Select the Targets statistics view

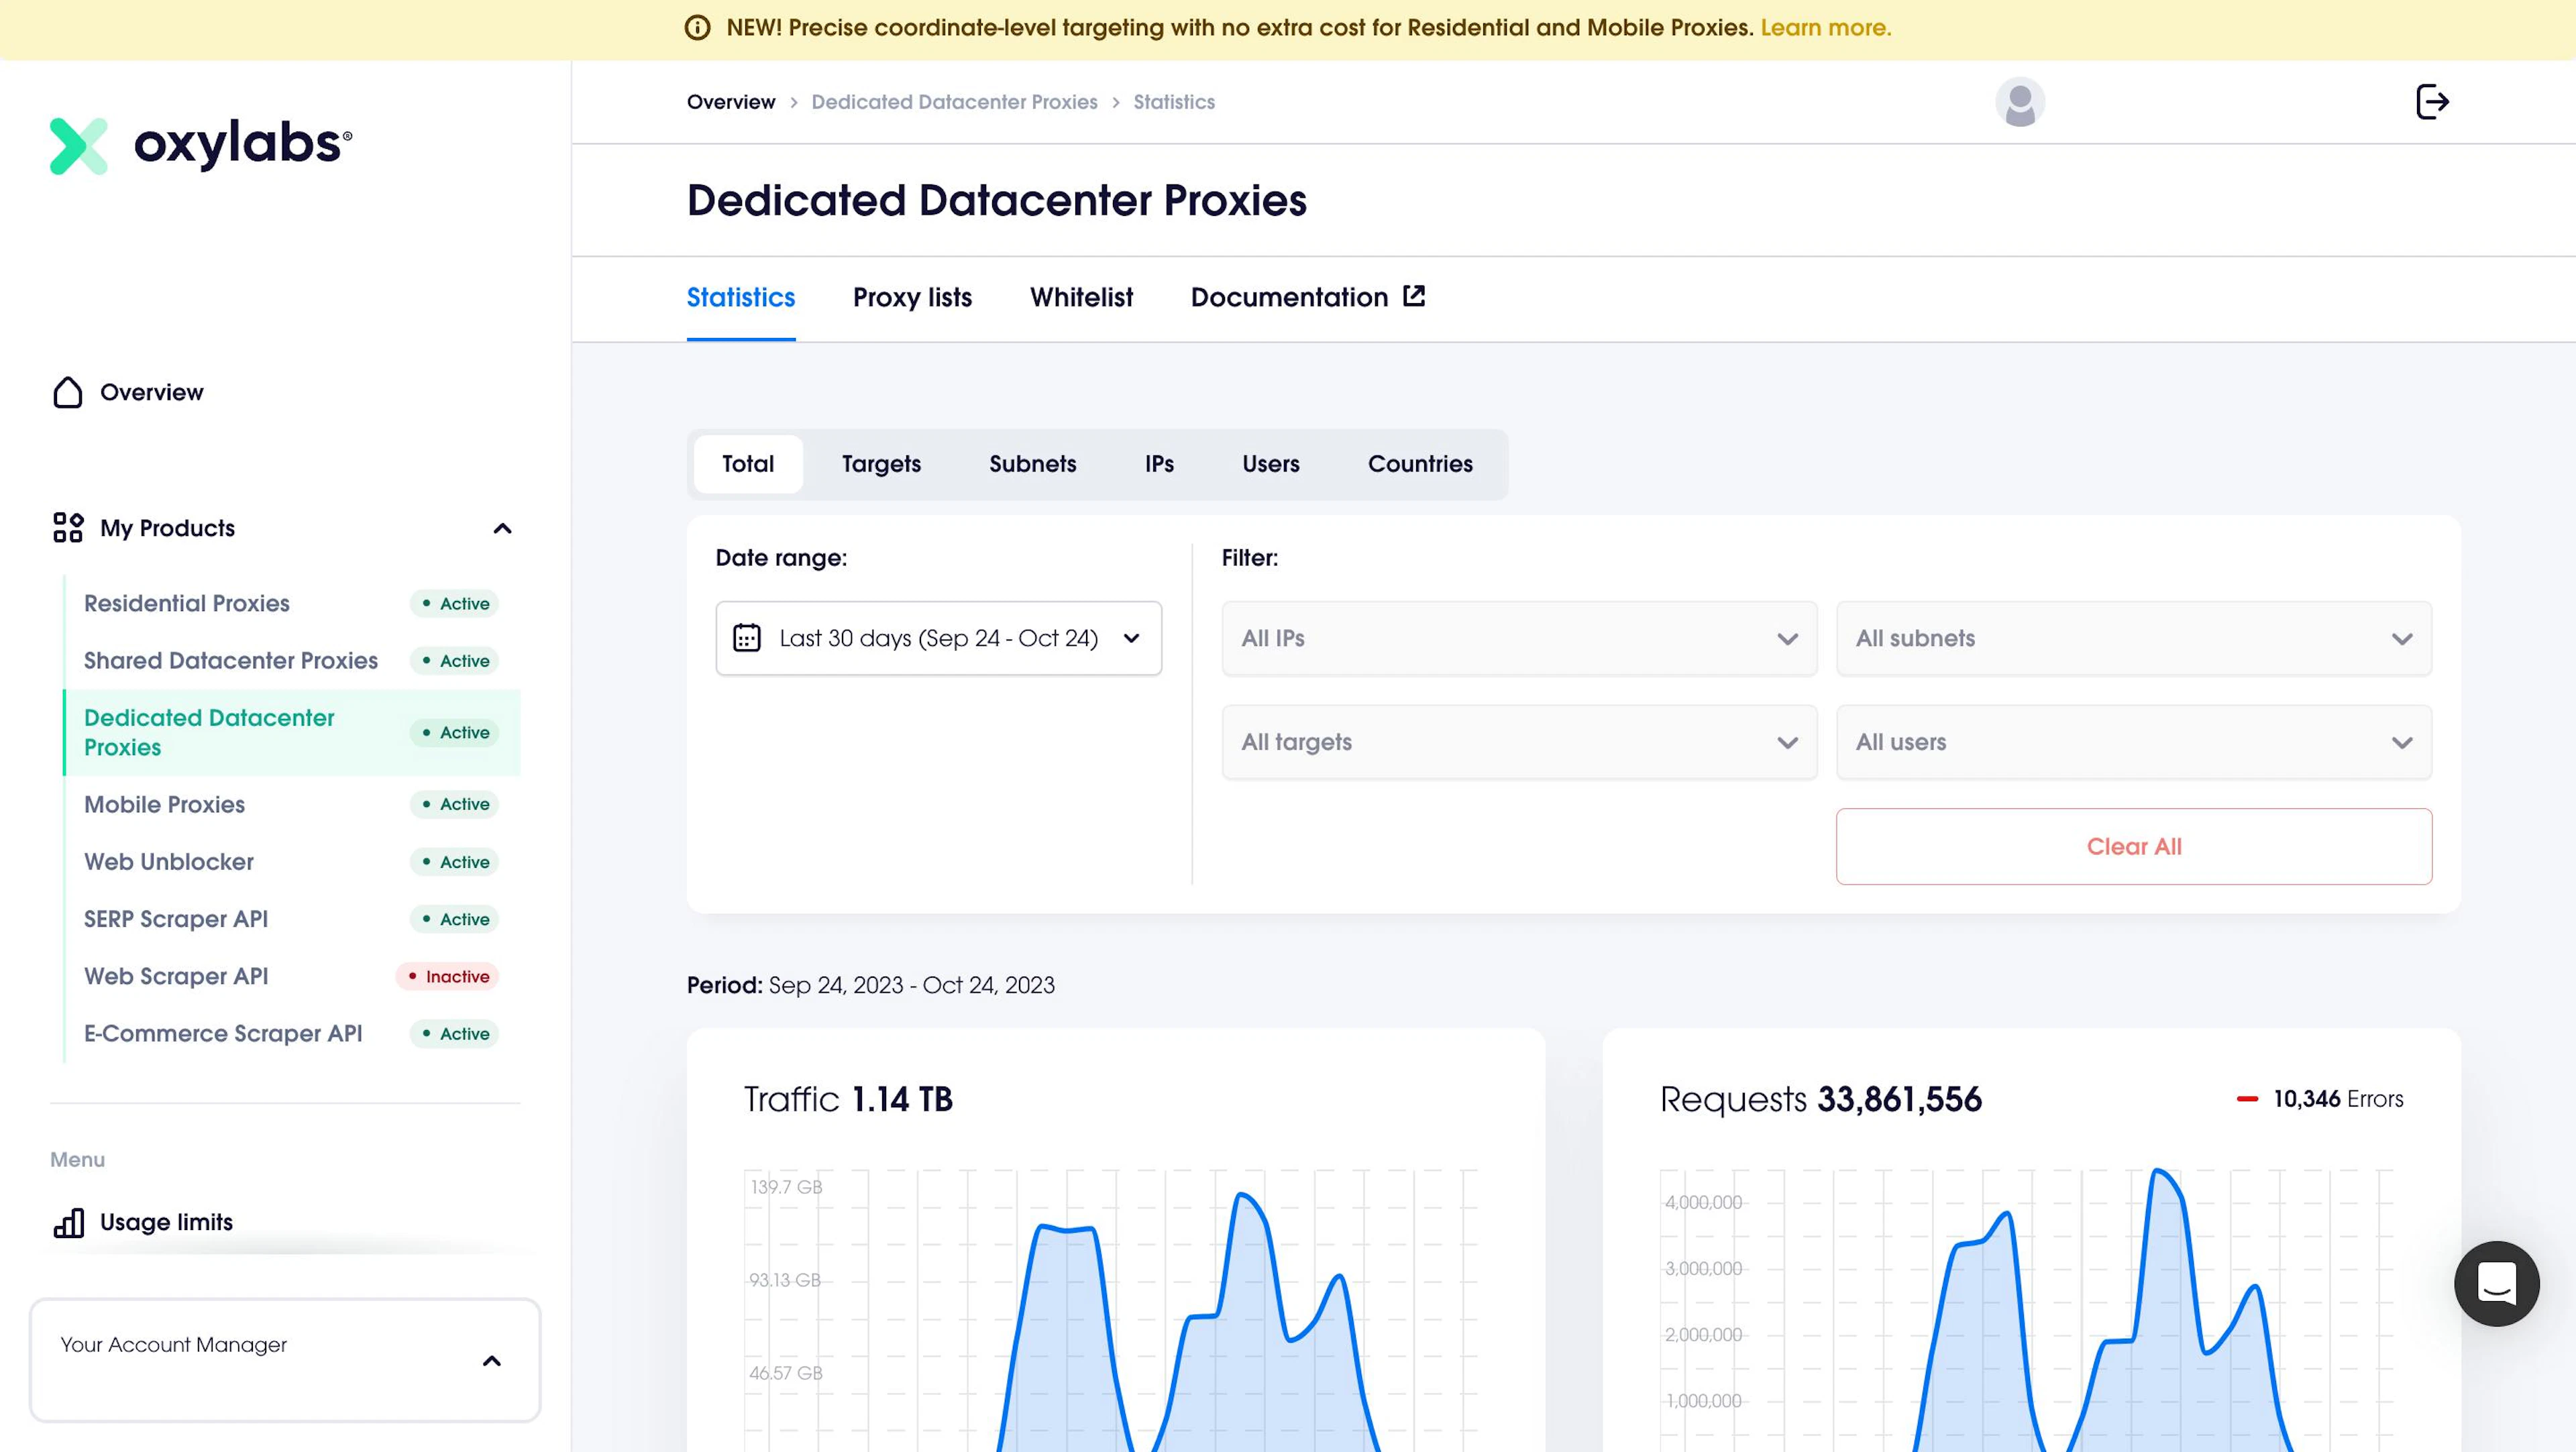tap(881, 464)
